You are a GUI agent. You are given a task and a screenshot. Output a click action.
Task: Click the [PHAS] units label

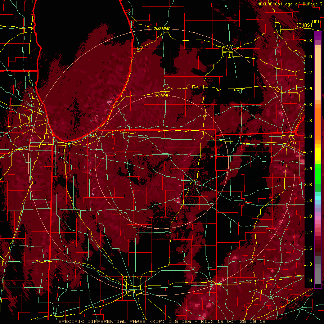[x=304, y=25]
